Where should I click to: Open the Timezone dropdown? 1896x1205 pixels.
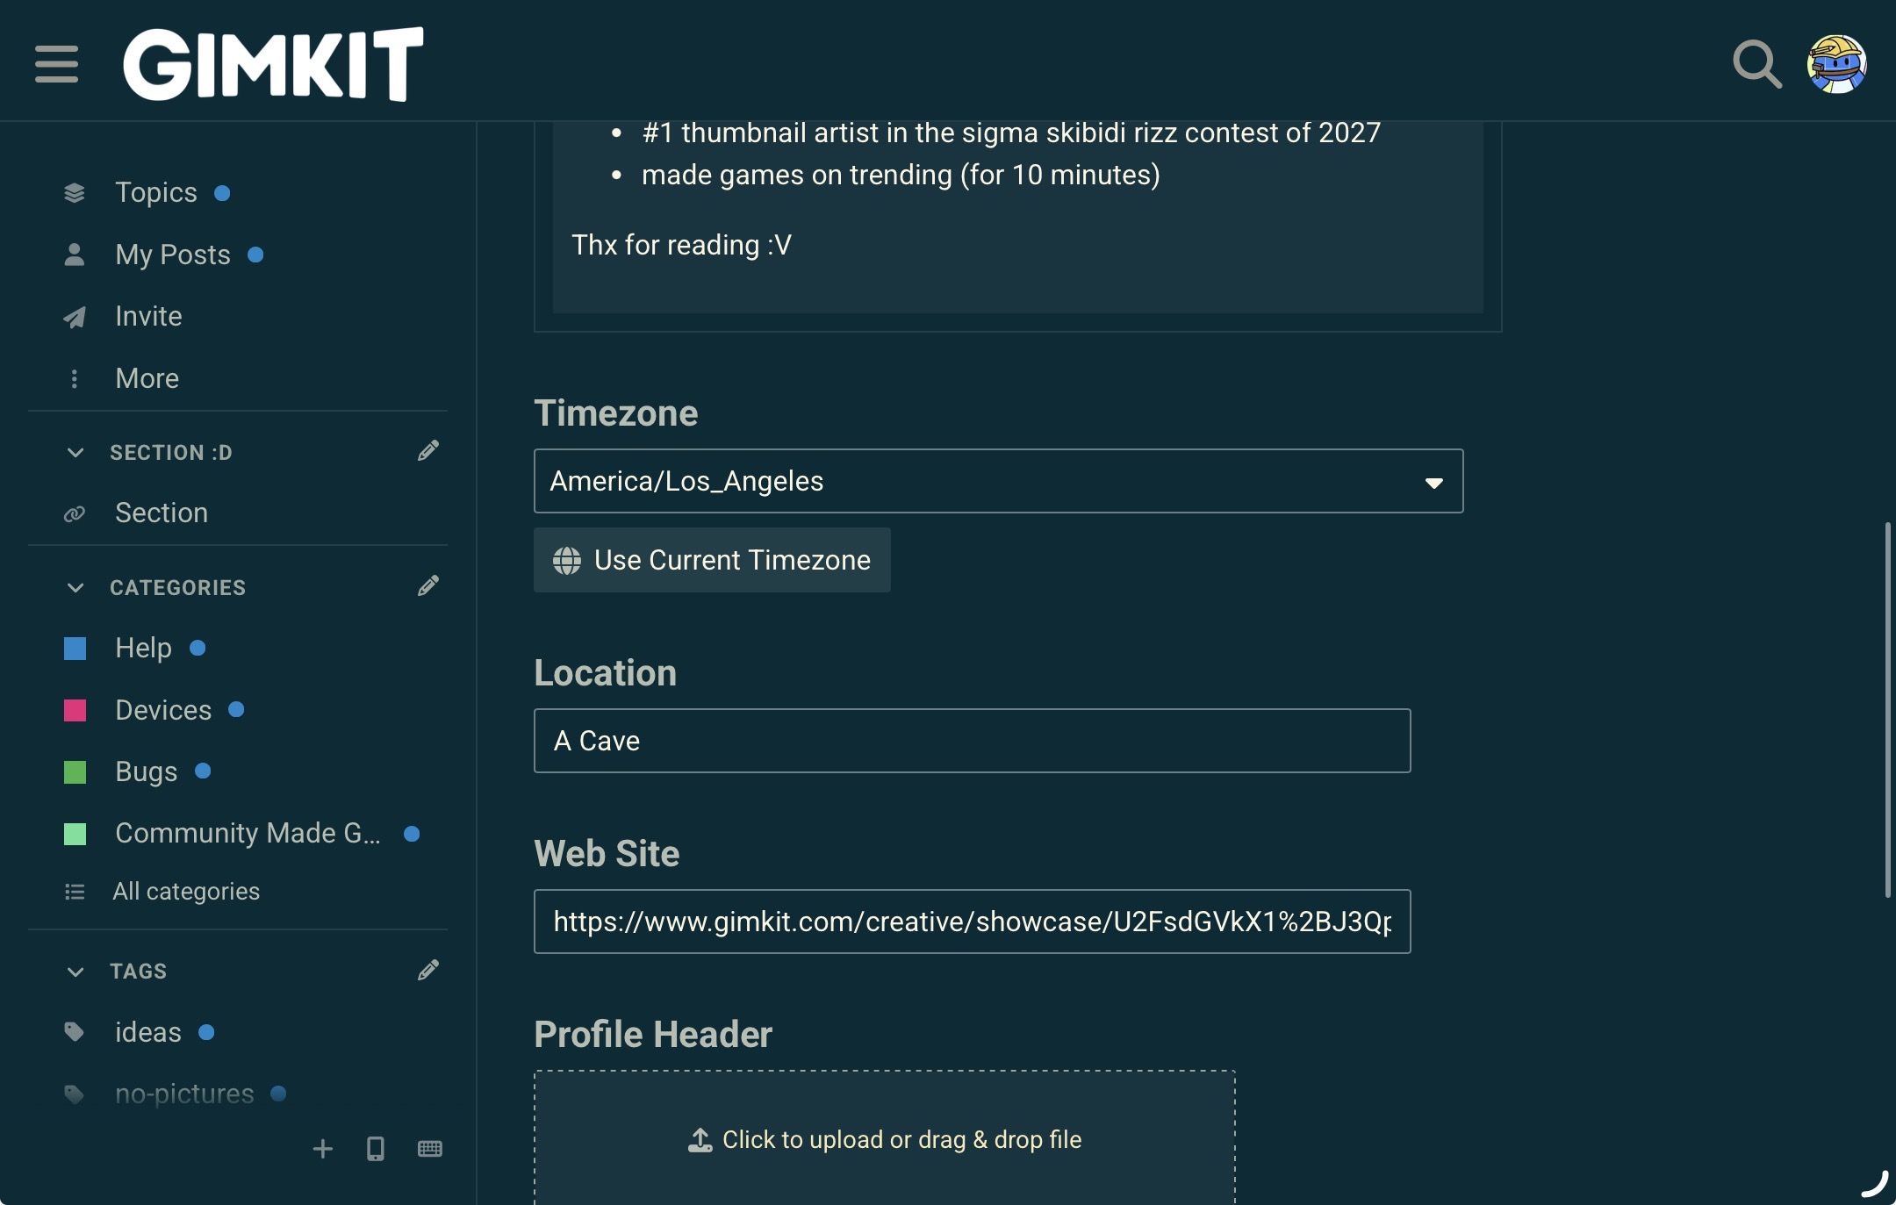[998, 481]
